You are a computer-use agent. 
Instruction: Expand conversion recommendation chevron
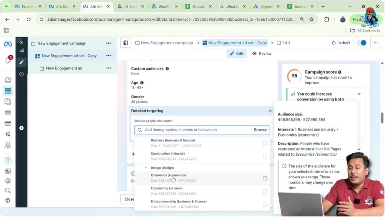(x=359, y=94)
